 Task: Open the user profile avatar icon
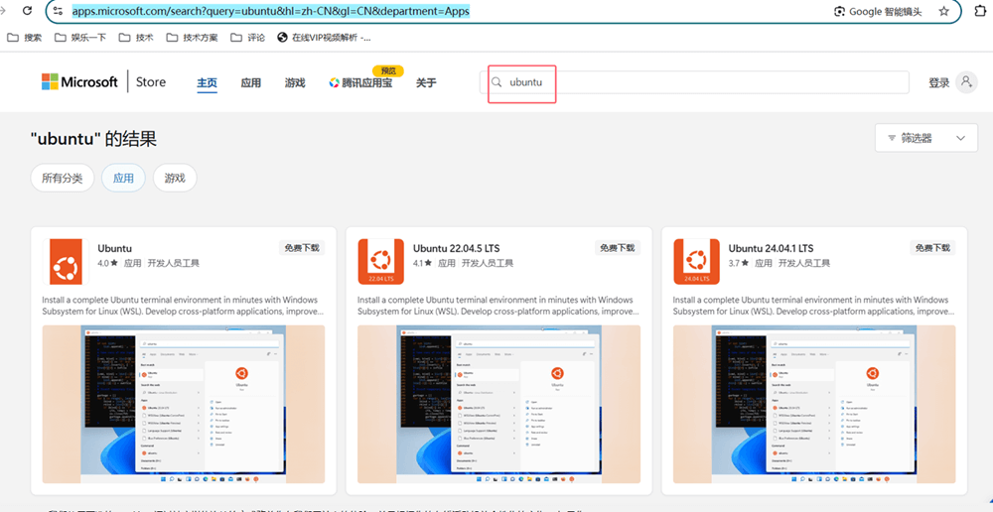tap(966, 82)
